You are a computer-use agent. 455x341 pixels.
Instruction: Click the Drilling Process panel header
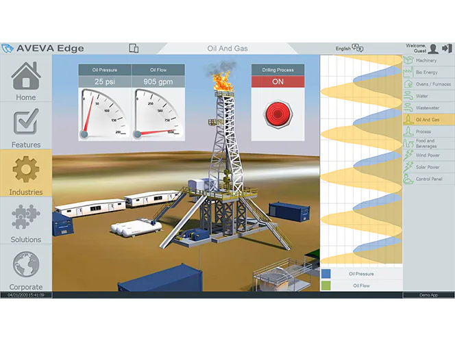click(278, 70)
